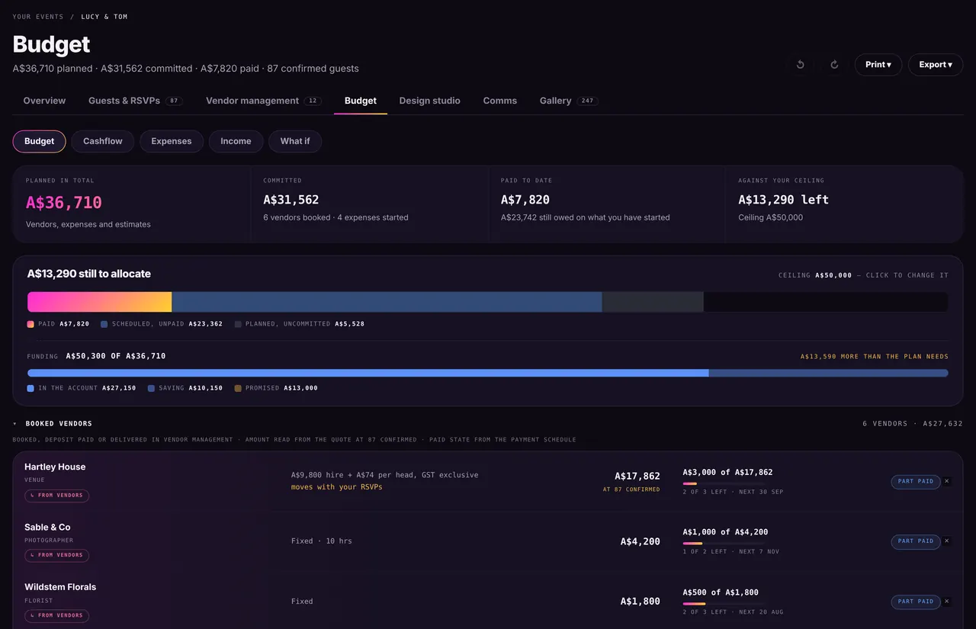Click the undo arrow icon

tap(800, 65)
